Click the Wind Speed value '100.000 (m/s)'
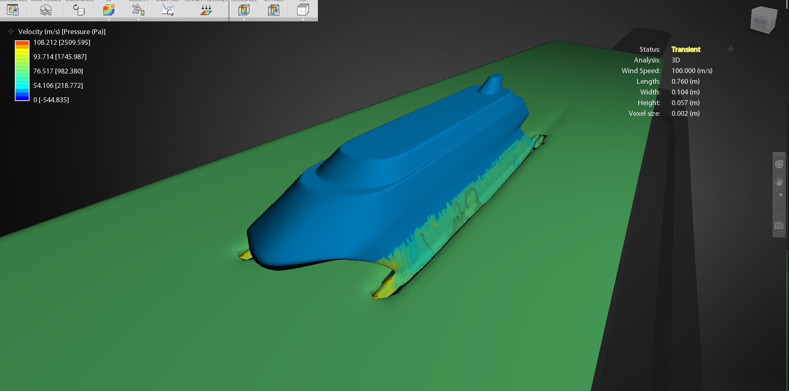 point(692,71)
